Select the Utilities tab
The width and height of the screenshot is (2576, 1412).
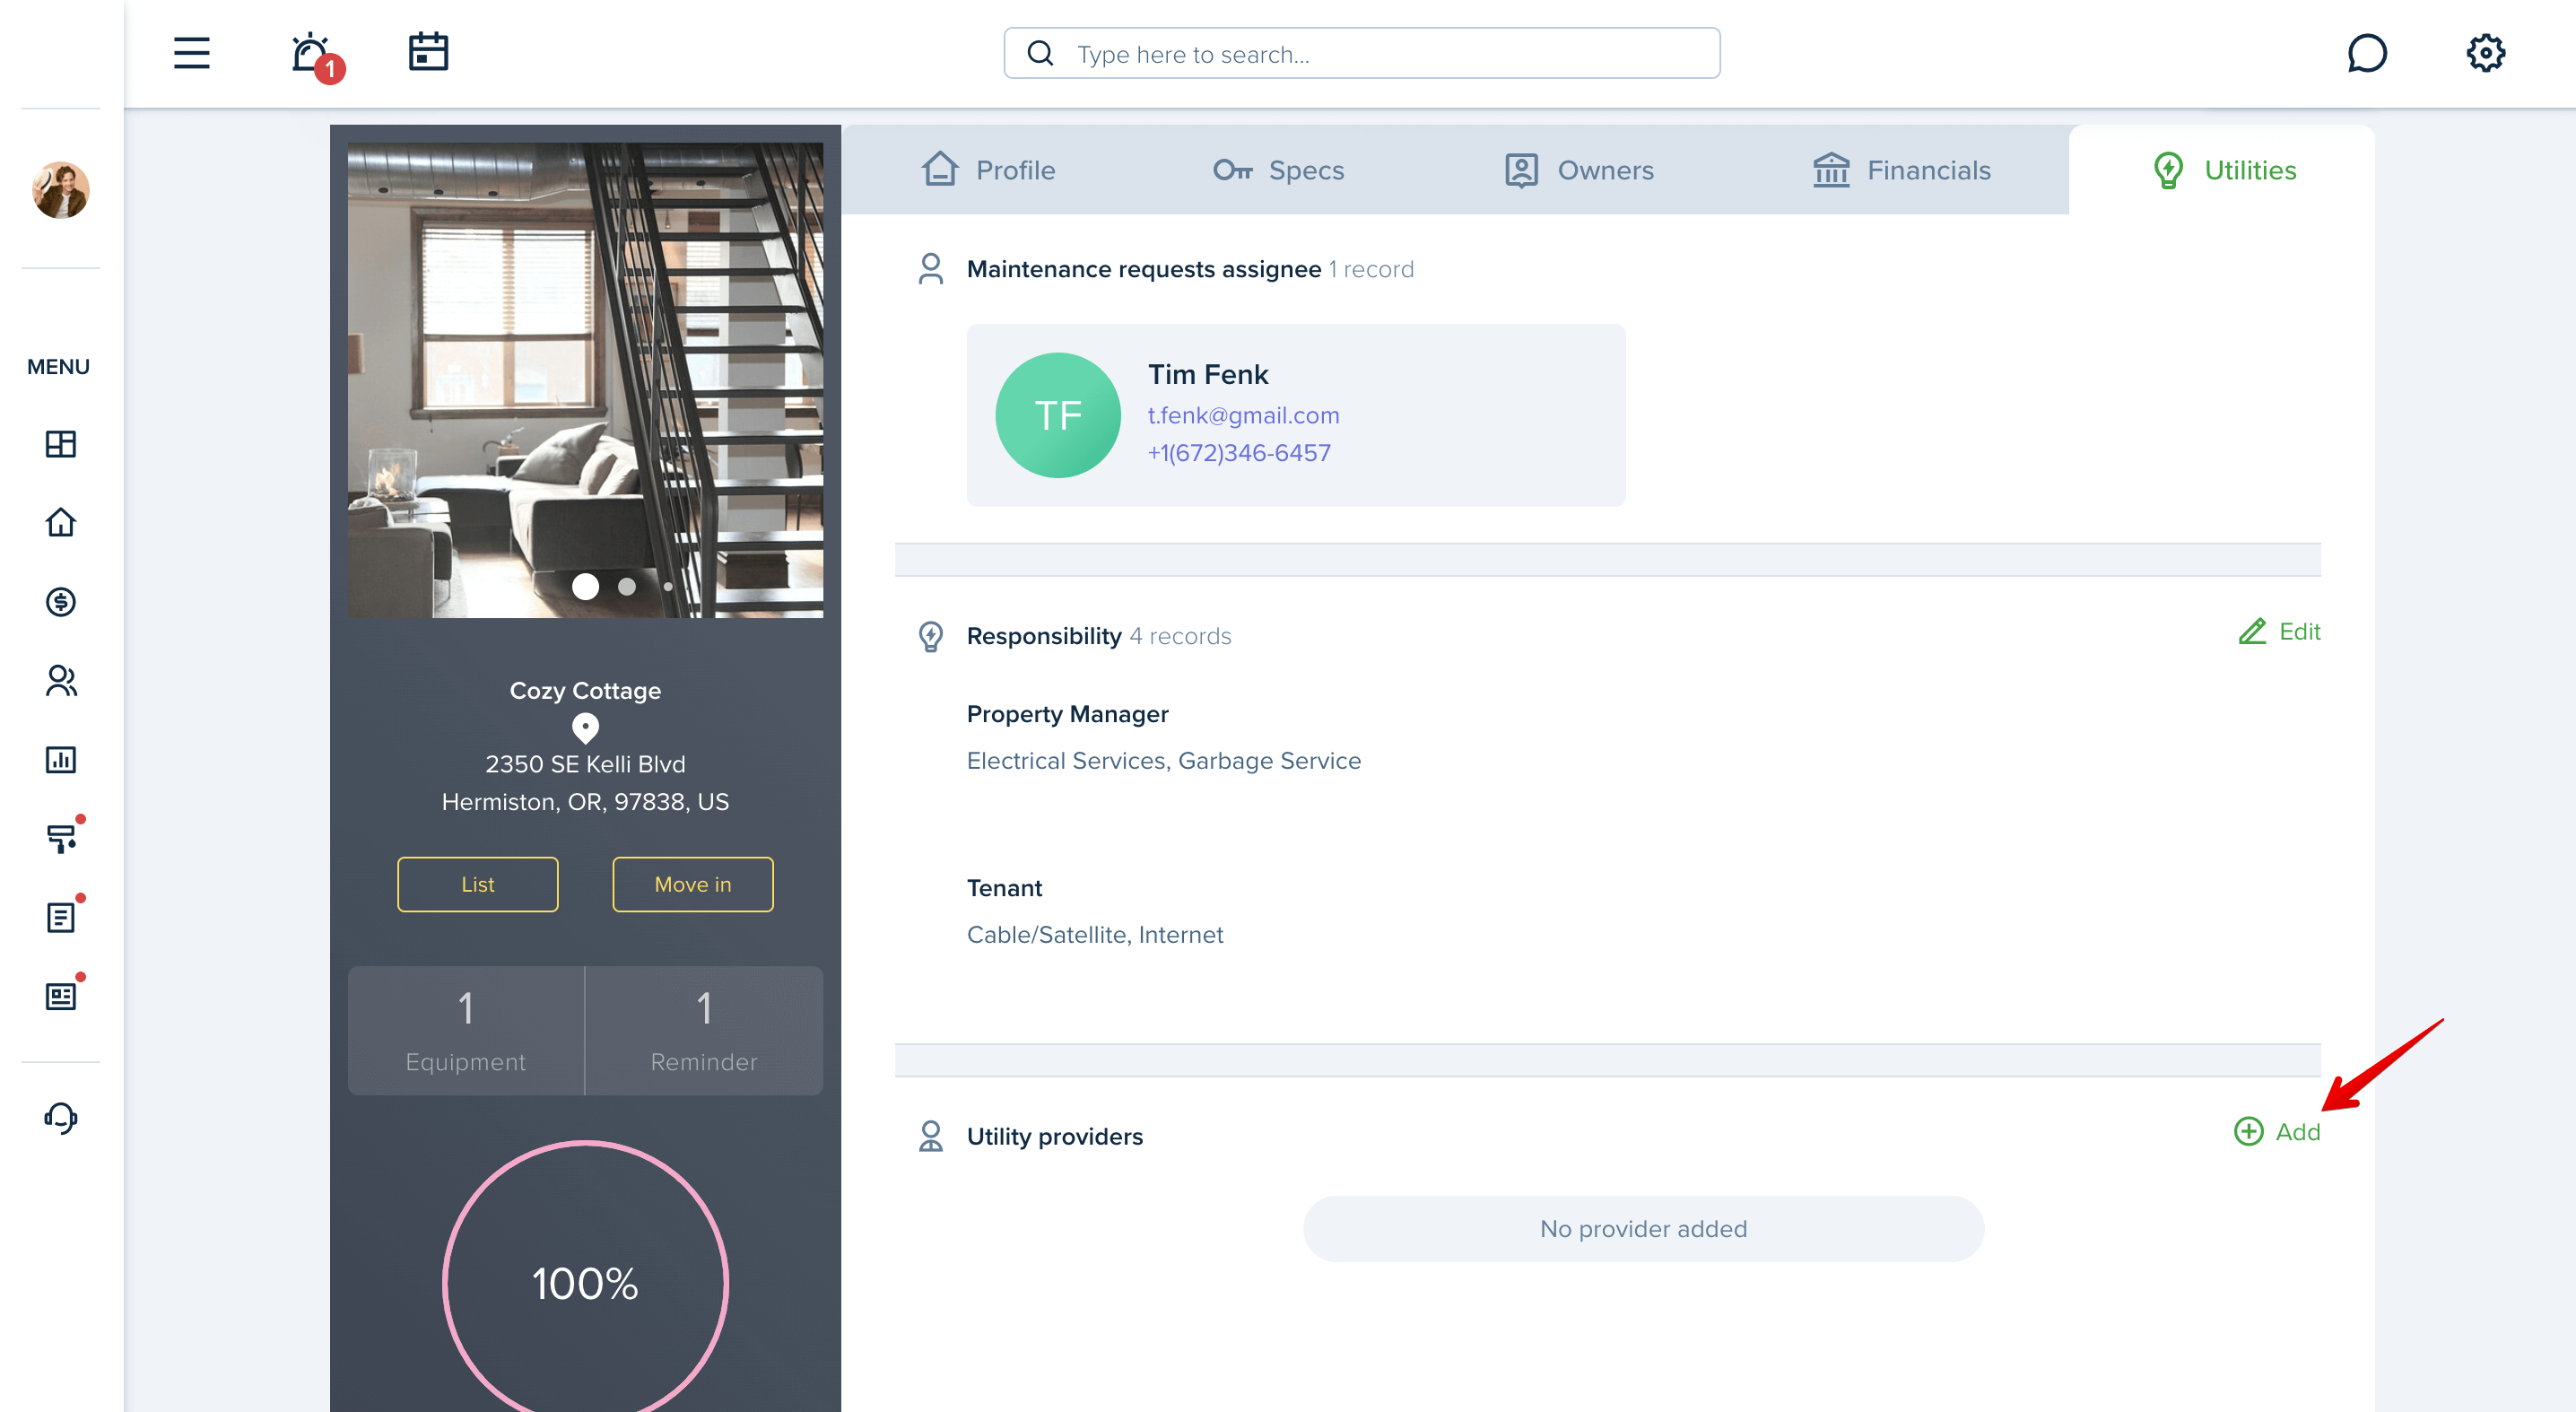(2223, 170)
